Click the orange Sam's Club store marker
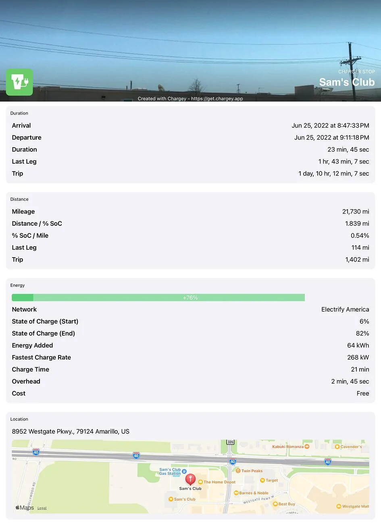The height and width of the screenshot is (524, 381). pyautogui.click(x=171, y=499)
